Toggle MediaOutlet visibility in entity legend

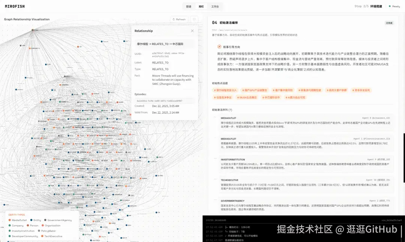10,221
